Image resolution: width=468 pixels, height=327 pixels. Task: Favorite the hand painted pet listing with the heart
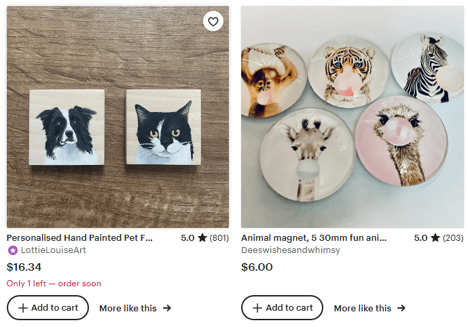click(x=213, y=22)
